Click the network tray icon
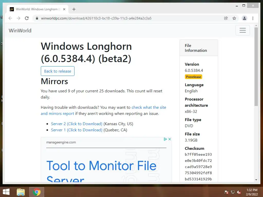The height and width of the screenshot is (197, 263). click(x=233, y=192)
